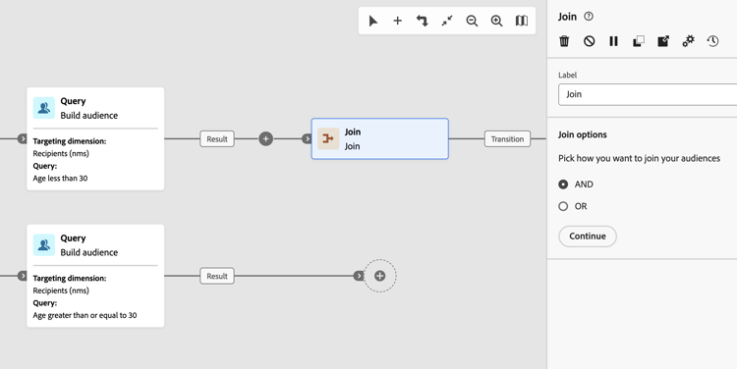
Task: Select the AND join option
Action: pyautogui.click(x=563, y=184)
